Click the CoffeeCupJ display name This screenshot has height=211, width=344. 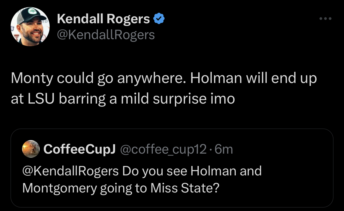coord(79,149)
